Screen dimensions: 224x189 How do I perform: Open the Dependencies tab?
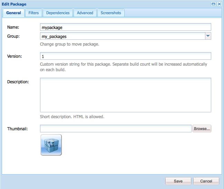click(x=58, y=13)
